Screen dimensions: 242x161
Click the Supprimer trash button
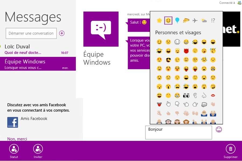(231, 151)
